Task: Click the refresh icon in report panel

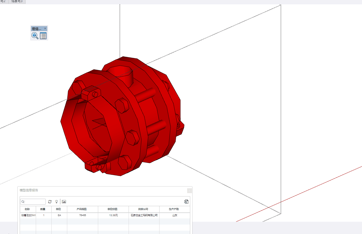Action: pyautogui.click(x=50, y=202)
